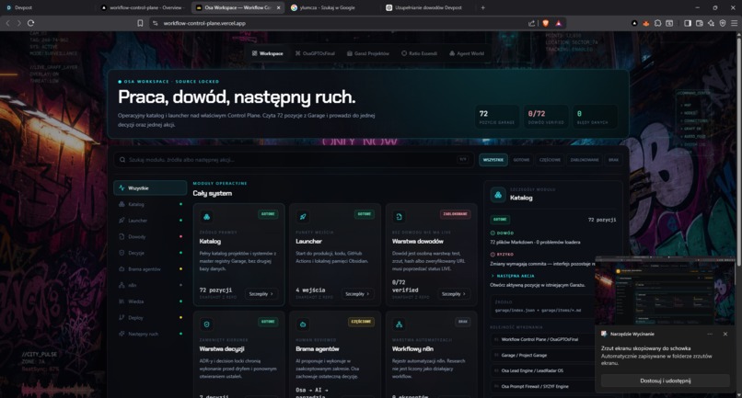
Task: Switch to the Workspace nav tab
Action: click(x=267, y=53)
